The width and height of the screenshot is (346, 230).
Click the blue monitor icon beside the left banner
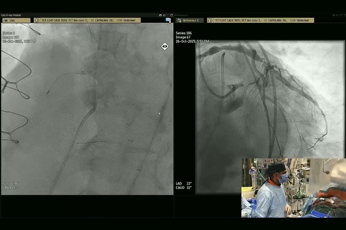coord(168,19)
